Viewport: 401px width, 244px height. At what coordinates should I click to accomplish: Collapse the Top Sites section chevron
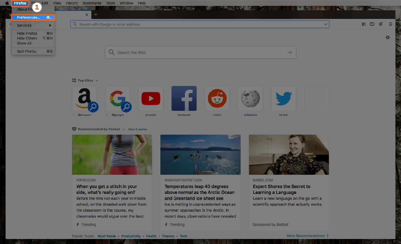(x=97, y=81)
